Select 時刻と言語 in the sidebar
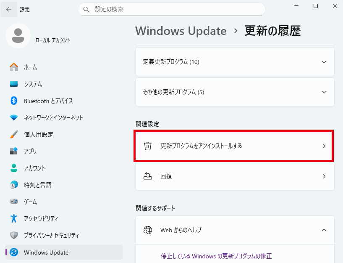This screenshot has height=263, width=343. coord(38,185)
